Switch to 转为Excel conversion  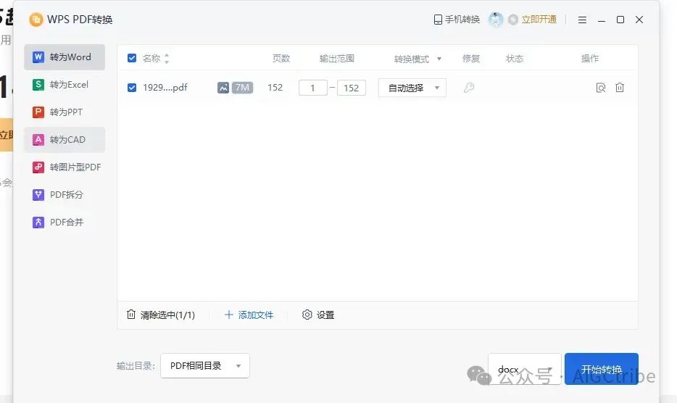65,85
